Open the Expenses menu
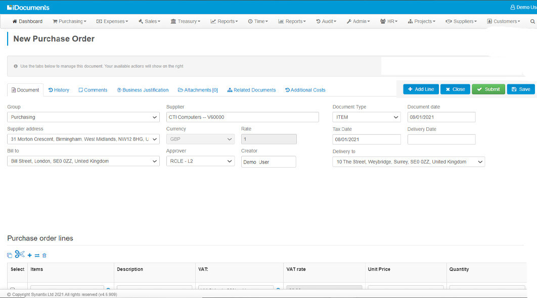 (112, 21)
